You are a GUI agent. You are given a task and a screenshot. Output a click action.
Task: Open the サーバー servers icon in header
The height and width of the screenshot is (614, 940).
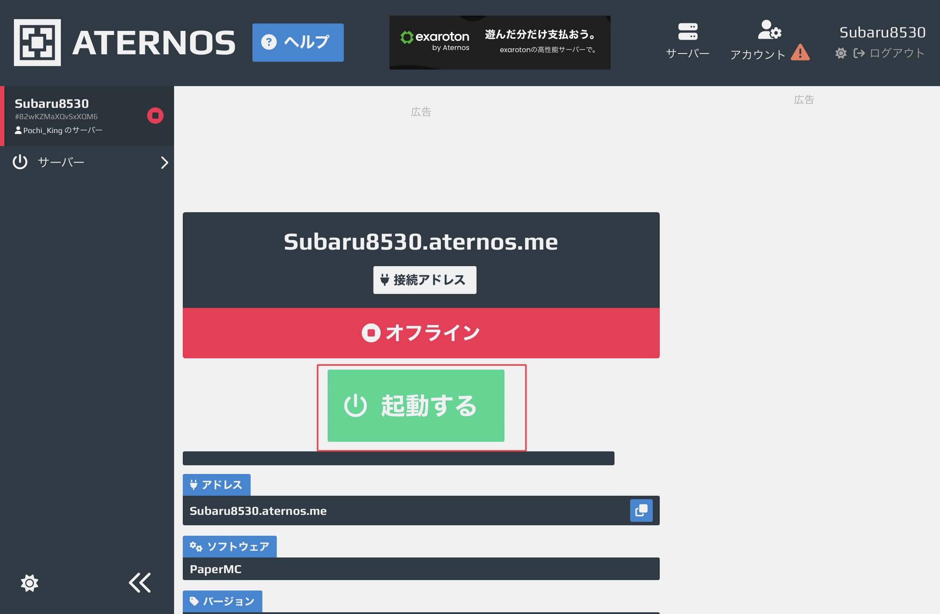tap(688, 41)
